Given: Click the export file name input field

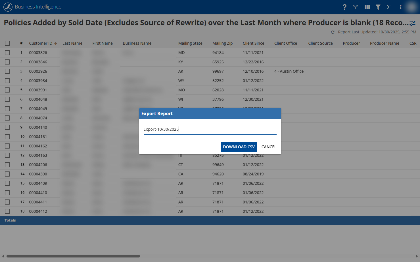Looking at the screenshot, I should click(x=210, y=129).
